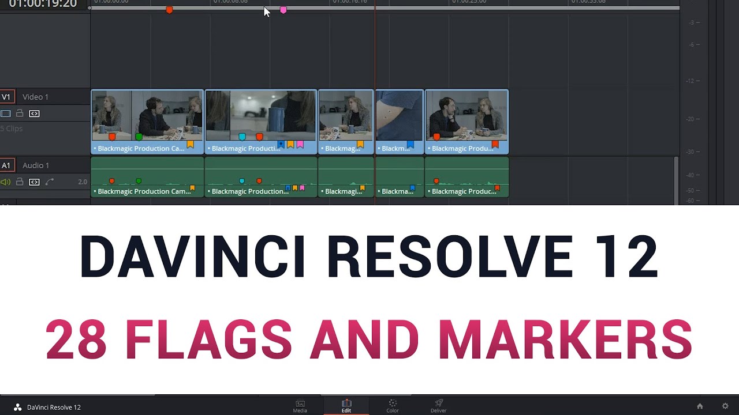Click the red marker on second video clip
This screenshot has height=415, width=739.
click(x=259, y=137)
